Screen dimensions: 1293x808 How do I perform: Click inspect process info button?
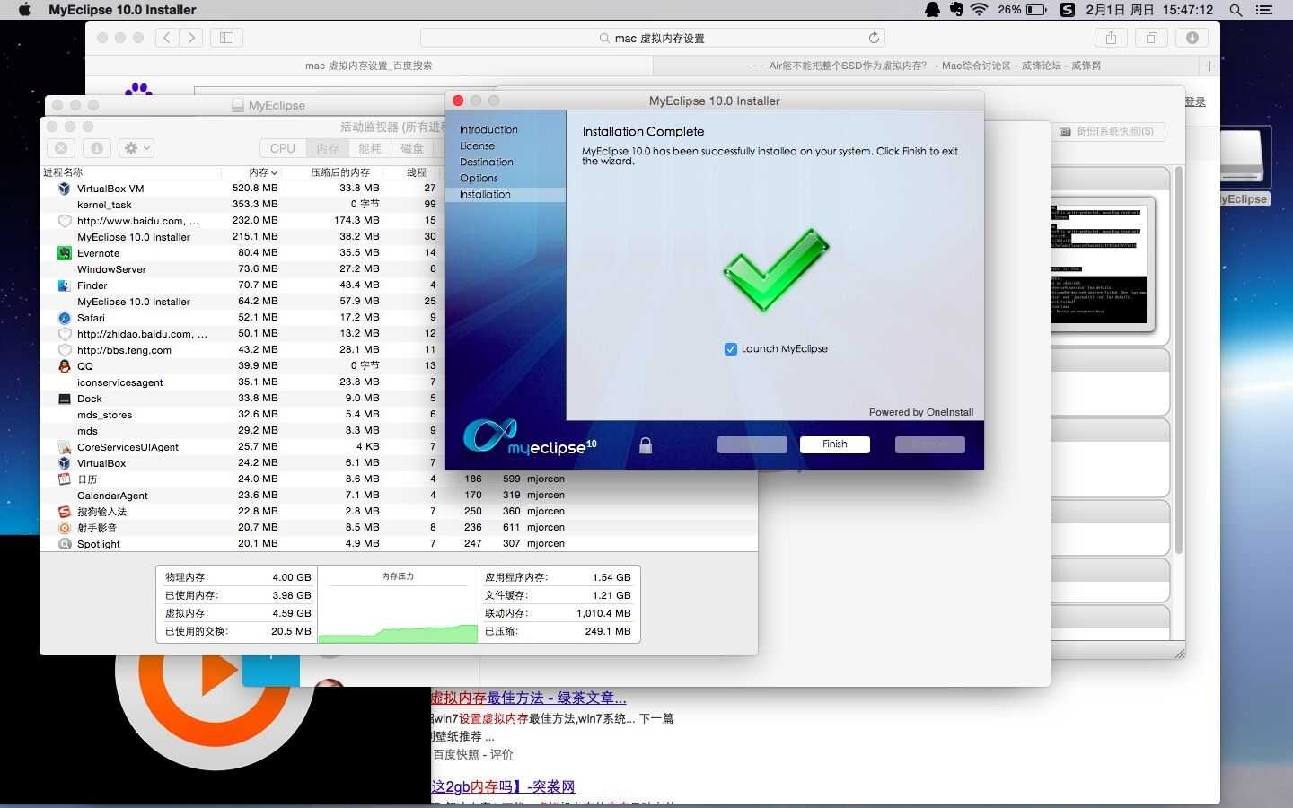coord(97,148)
